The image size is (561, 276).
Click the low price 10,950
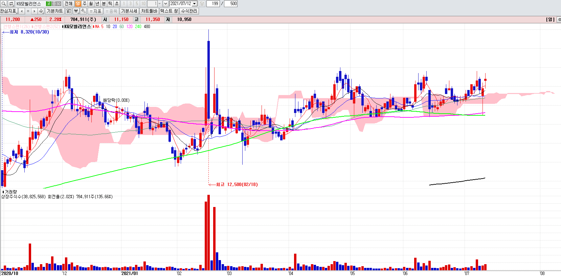[184, 20]
